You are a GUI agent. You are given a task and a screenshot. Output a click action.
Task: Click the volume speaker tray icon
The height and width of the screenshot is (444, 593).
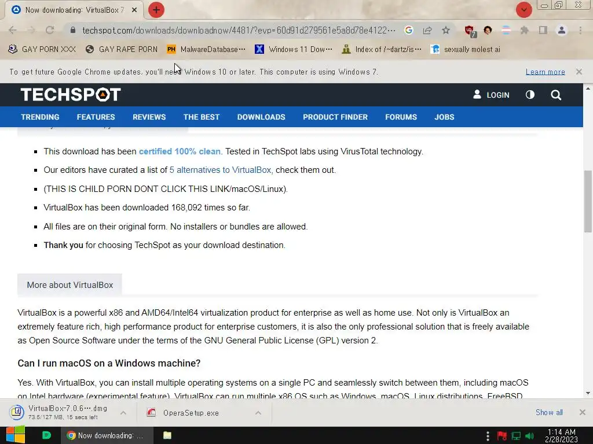click(x=530, y=436)
